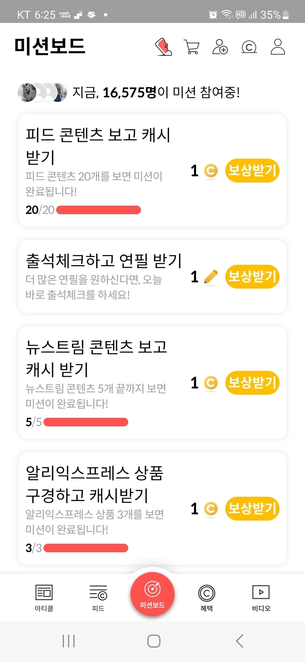Viewport: 305px width, 662px height.
Task: Tap the gold coin on AliExpress mission
Action: [211, 509]
